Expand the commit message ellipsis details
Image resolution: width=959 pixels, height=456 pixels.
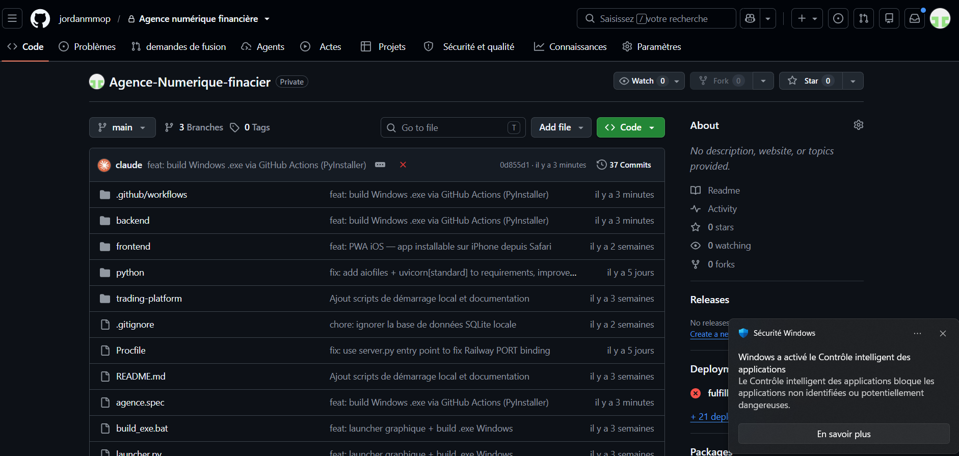(380, 165)
